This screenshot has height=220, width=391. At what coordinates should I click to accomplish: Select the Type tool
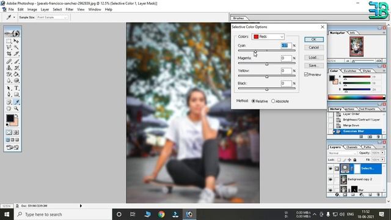[x=16, y=88]
